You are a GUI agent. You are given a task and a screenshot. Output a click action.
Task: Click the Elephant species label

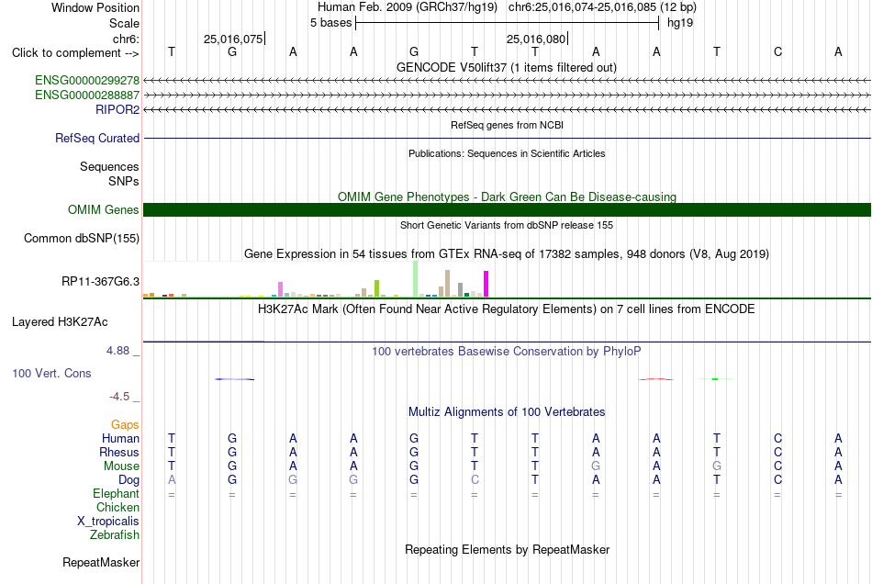(x=117, y=493)
